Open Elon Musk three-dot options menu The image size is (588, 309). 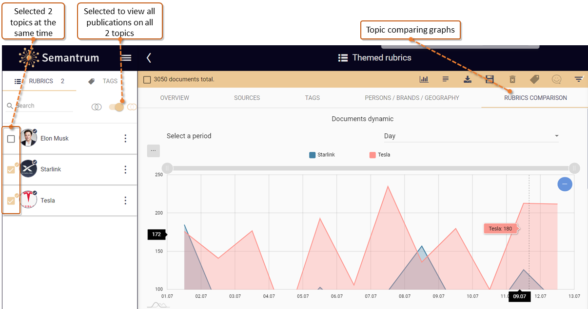tap(125, 138)
